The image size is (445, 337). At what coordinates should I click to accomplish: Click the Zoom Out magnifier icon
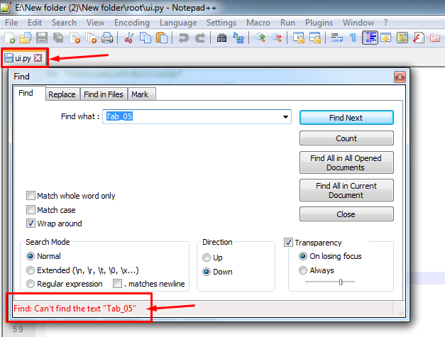(x=276, y=38)
